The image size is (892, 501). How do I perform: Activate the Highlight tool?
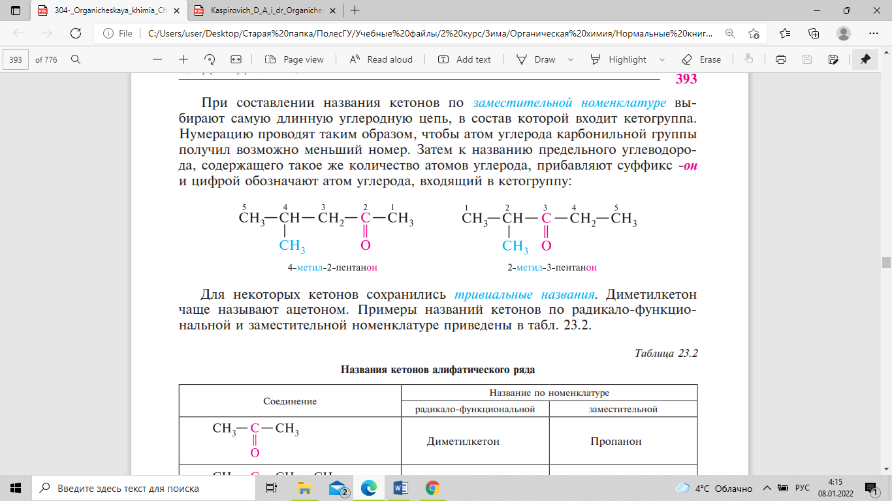pyautogui.click(x=618, y=59)
